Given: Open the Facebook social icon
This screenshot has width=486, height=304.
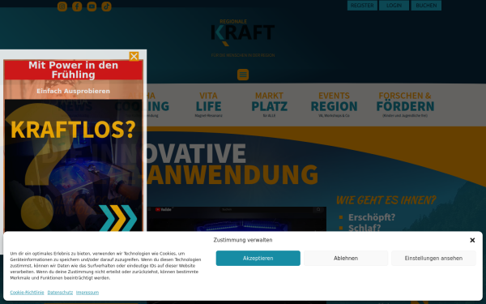Looking at the screenshot, I should point(77,6).
